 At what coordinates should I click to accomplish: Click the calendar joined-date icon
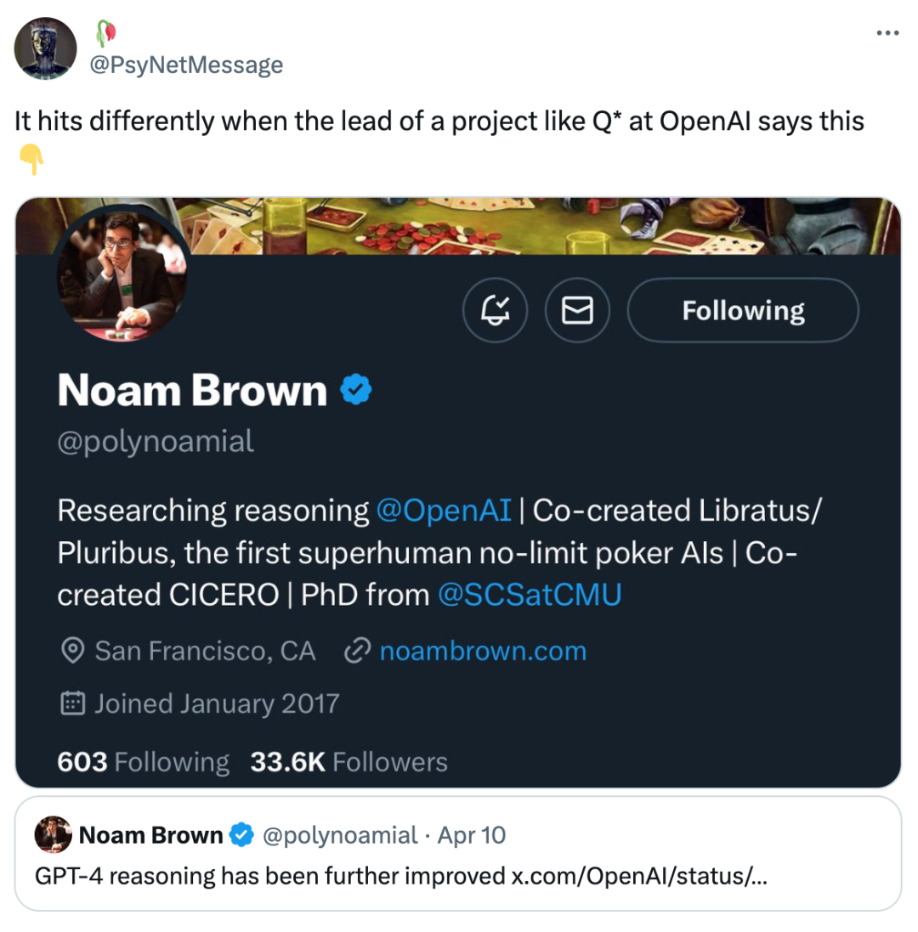(73, 703)
